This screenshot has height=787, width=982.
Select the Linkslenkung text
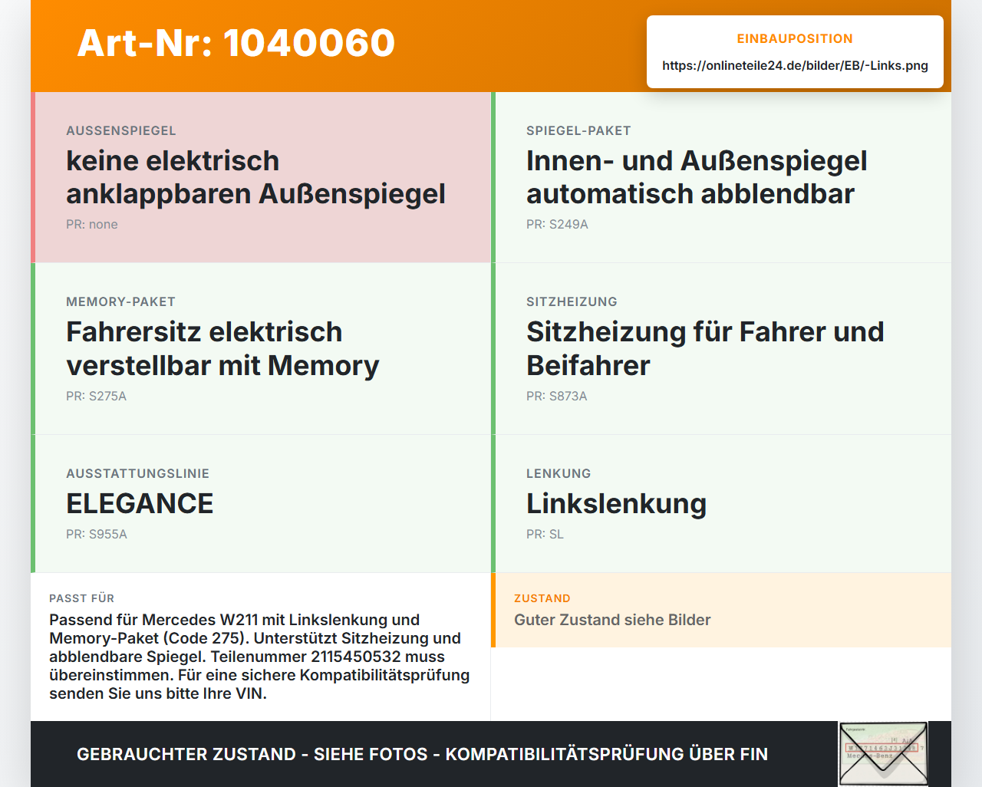(616, 504)
